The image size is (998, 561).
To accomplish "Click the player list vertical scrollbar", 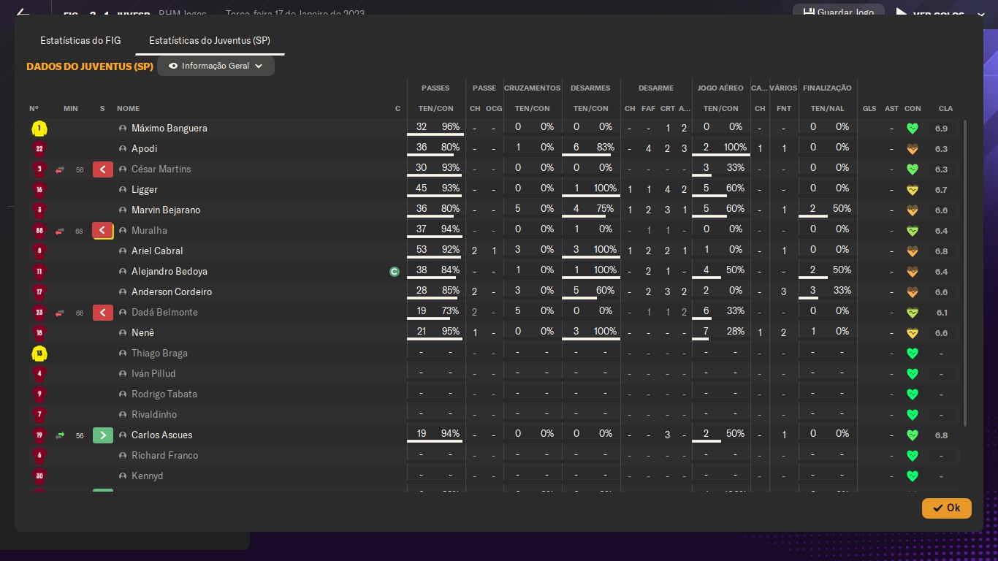I will point(965,274).
